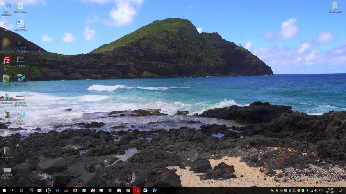This screenshot has width=346, height=194.
Task: Click the white circular target taskbar icon
Action: [x=48, y=190]
